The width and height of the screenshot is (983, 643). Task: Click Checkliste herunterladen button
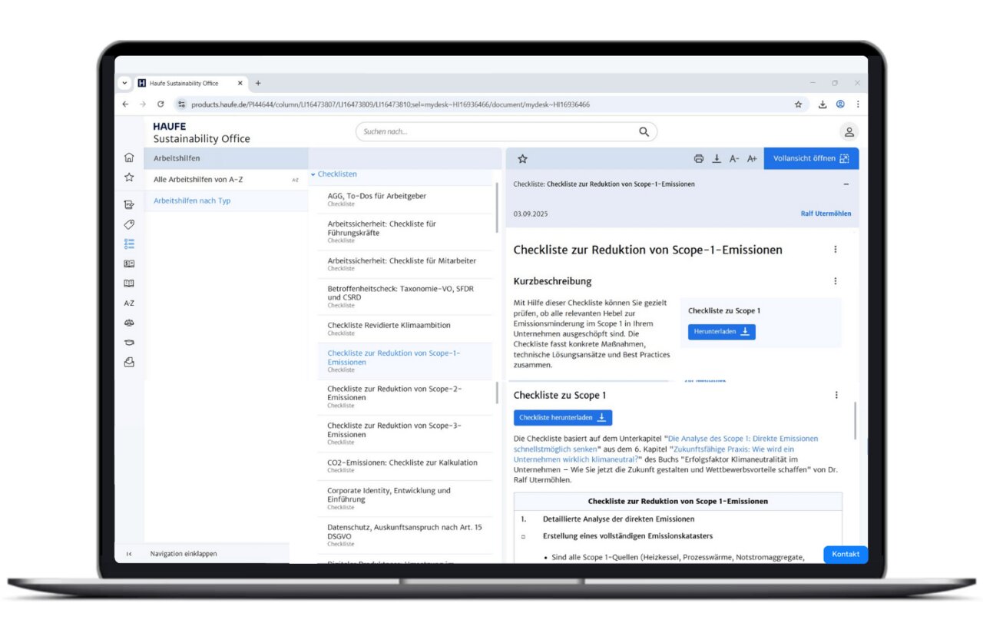point(562,418)
